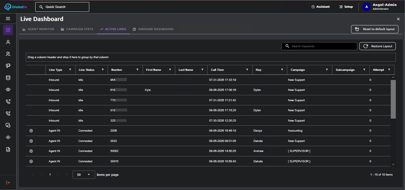Select the dashboard grid icon in sidebar
This screenshot has width=405, height=190.
(x=8, y=30)
